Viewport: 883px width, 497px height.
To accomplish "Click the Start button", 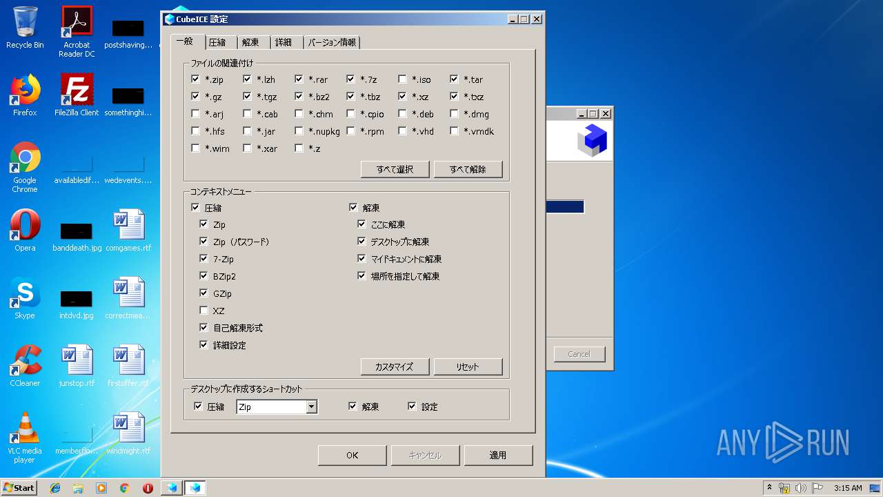I will [19, 488].
